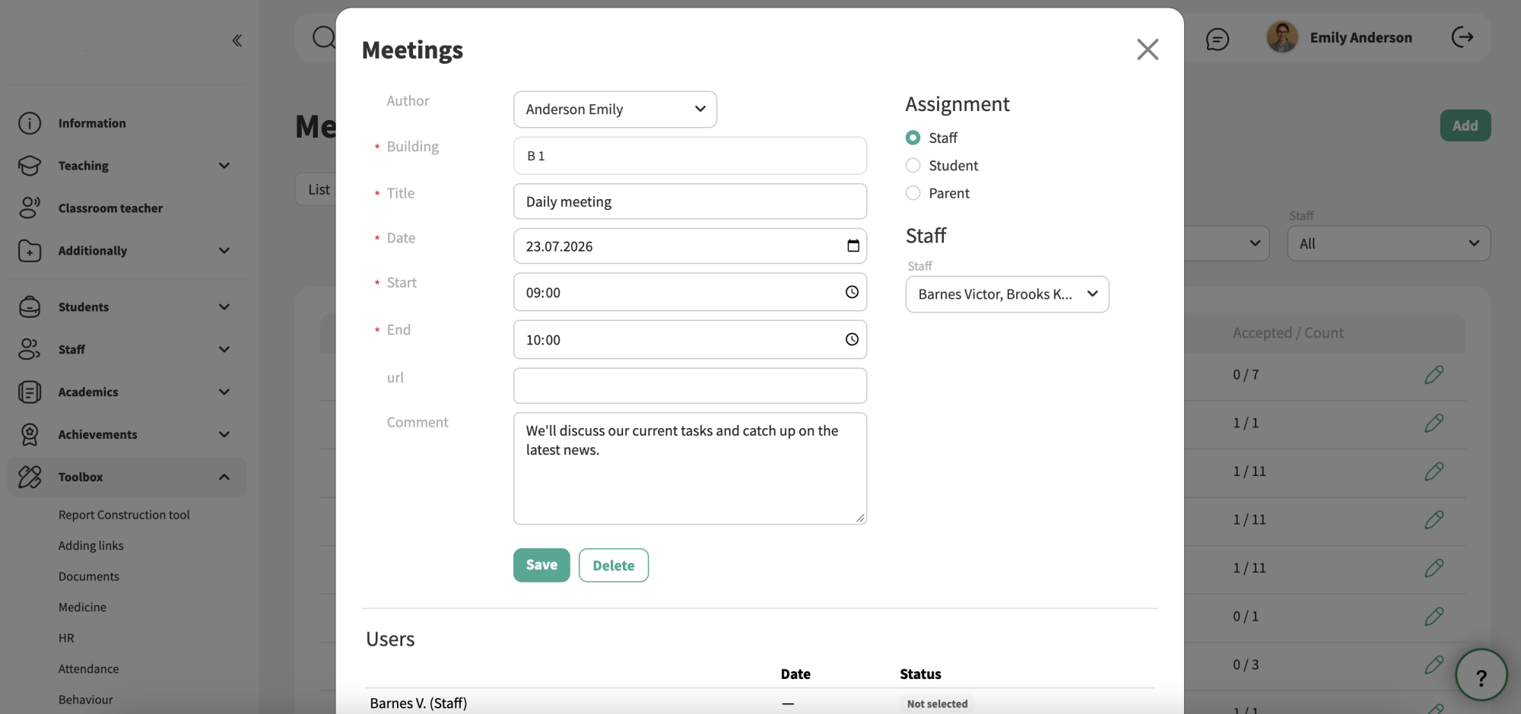This screenshot has width=1521, height=714.
Task: Click the Academics icon in the sidebar
Action: tap(30, 392)
